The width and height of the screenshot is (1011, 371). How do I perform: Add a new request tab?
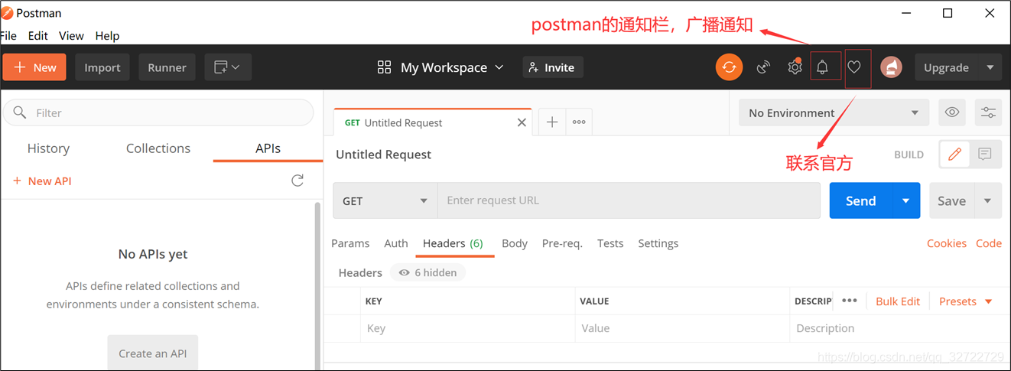pos(552,122)
